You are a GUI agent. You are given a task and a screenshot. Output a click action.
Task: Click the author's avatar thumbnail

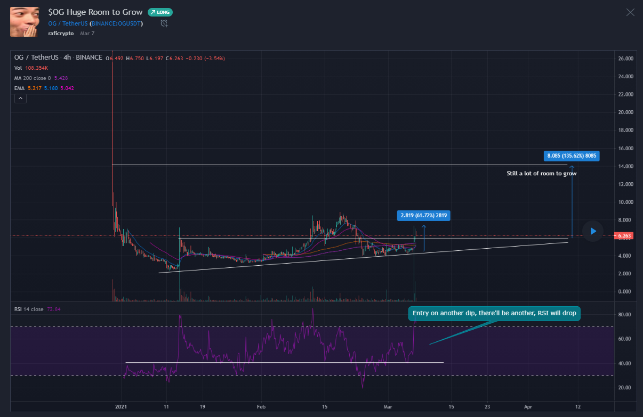click(x=25, y=22)
